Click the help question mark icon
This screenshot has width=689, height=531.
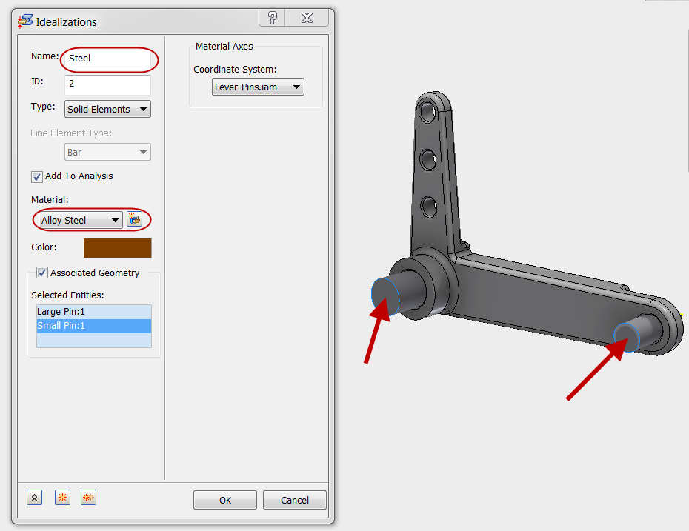pos(273,18)
